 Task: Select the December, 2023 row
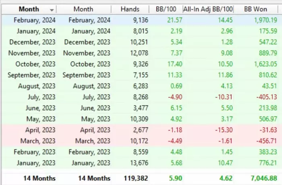[x=142, y=42]
